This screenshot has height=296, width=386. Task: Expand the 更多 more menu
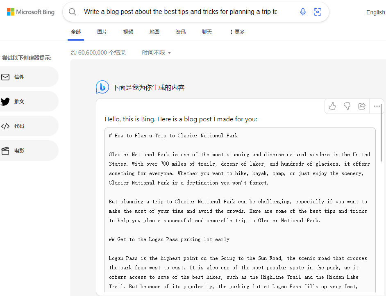tap(237, 32)
